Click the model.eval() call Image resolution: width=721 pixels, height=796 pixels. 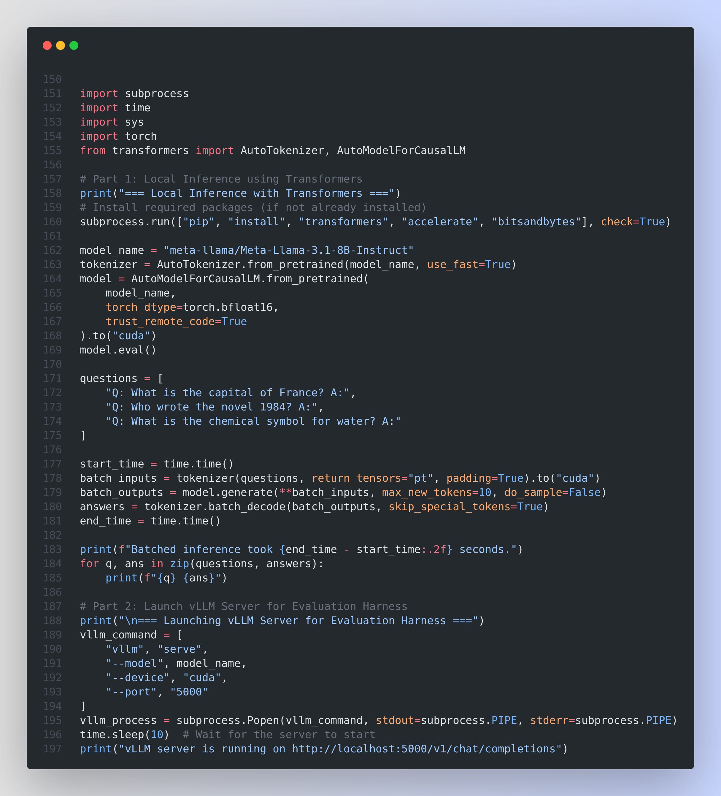(x=118, y=350)
